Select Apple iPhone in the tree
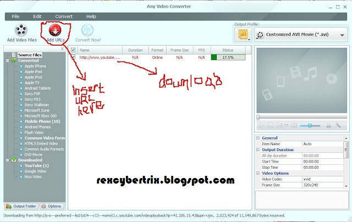 point(35,66)
